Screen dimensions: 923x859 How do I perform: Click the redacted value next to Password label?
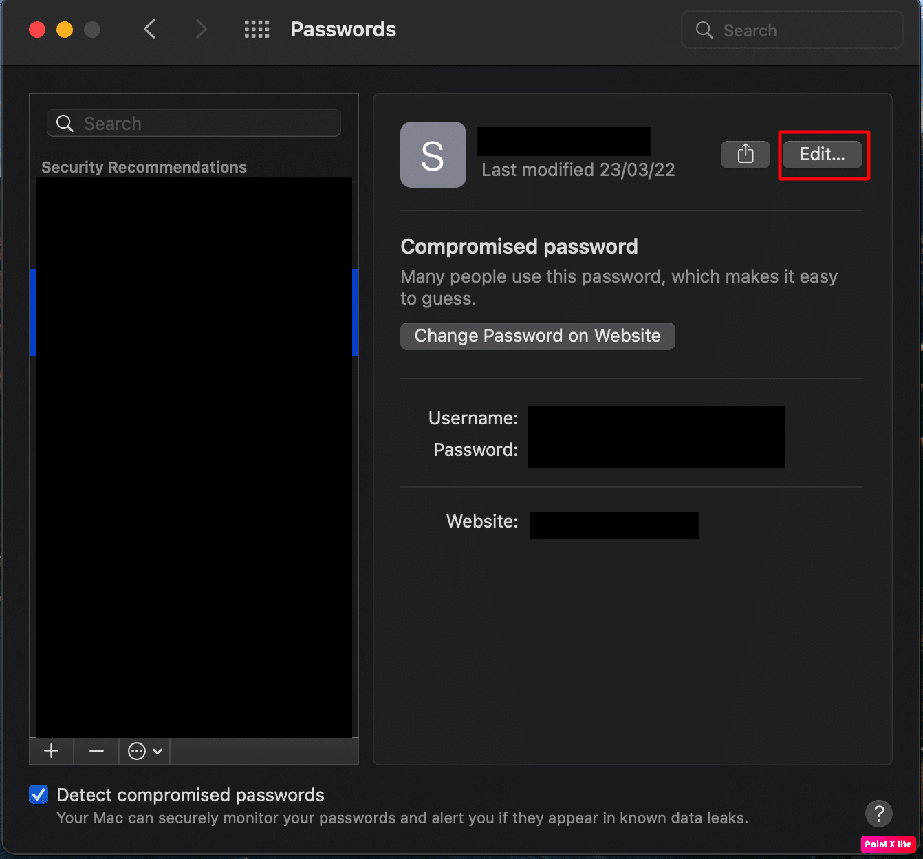pos(655,450)
